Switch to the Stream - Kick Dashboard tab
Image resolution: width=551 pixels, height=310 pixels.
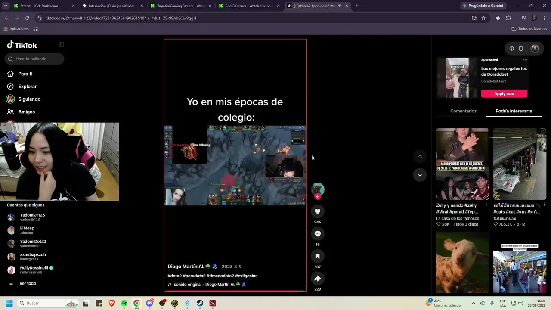pyautogui.click(x=44, y=6)
